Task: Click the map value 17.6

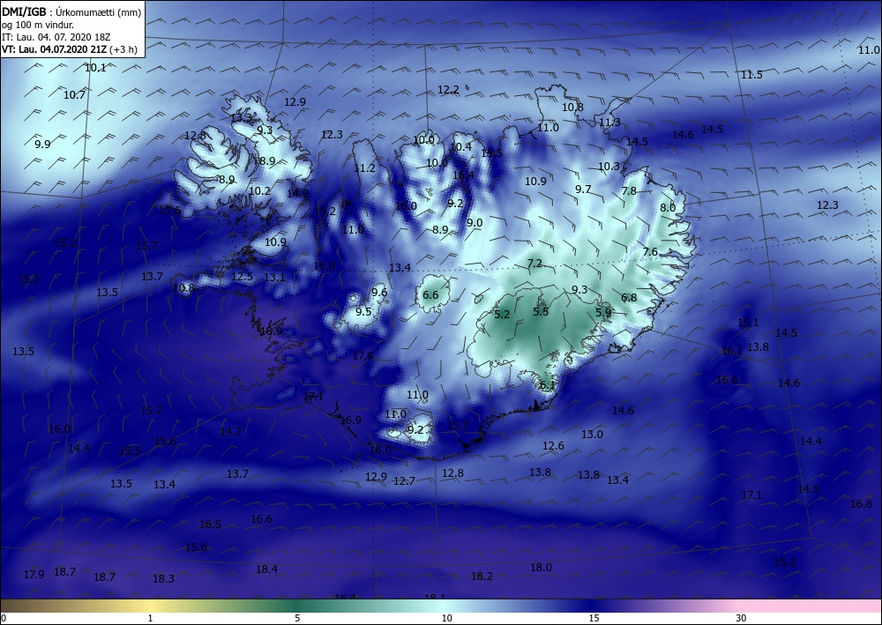Action: click(x=363, y=356)
